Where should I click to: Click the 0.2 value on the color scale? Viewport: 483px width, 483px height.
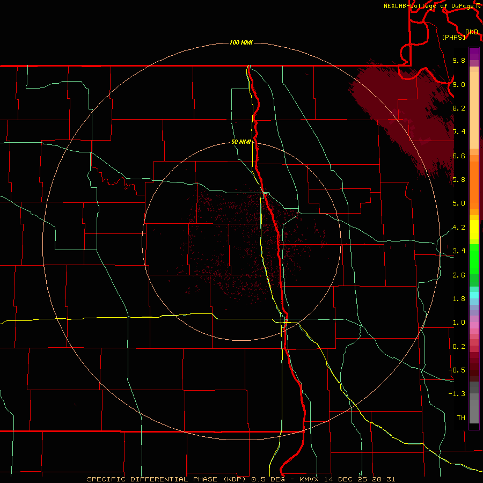(x=459, y=346)
